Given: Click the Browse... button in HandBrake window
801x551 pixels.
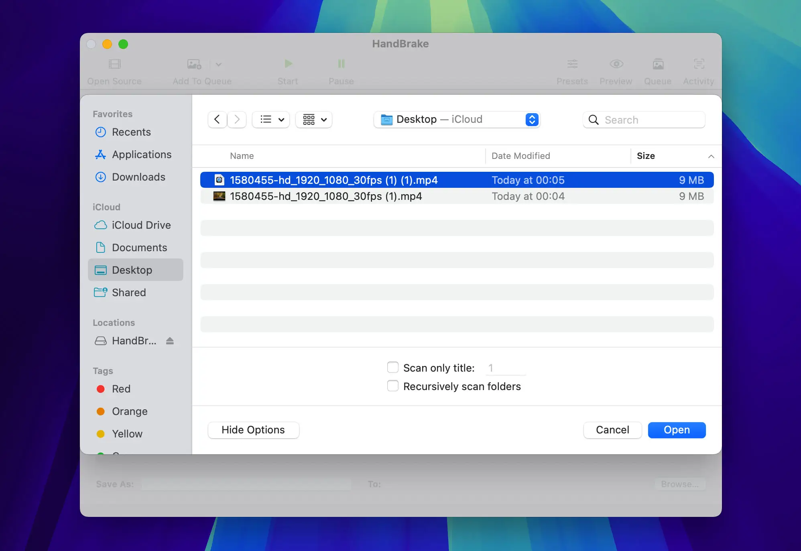Looking at the screenshot, I should pyautogui.click(x=680, y=484).
